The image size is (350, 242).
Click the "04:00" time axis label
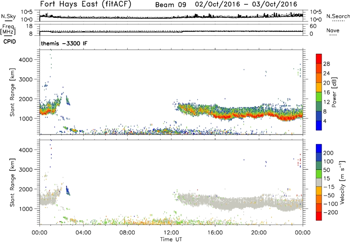click(84, 233)
